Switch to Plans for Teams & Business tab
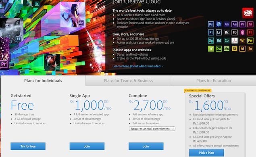The height and width of the screenshot is (157, 256). click(128, 81)
